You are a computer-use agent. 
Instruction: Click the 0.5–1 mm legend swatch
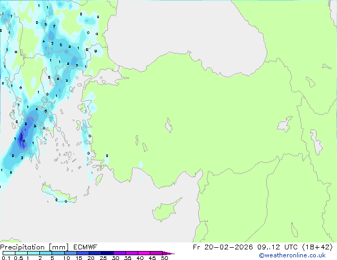click(21, 253)
